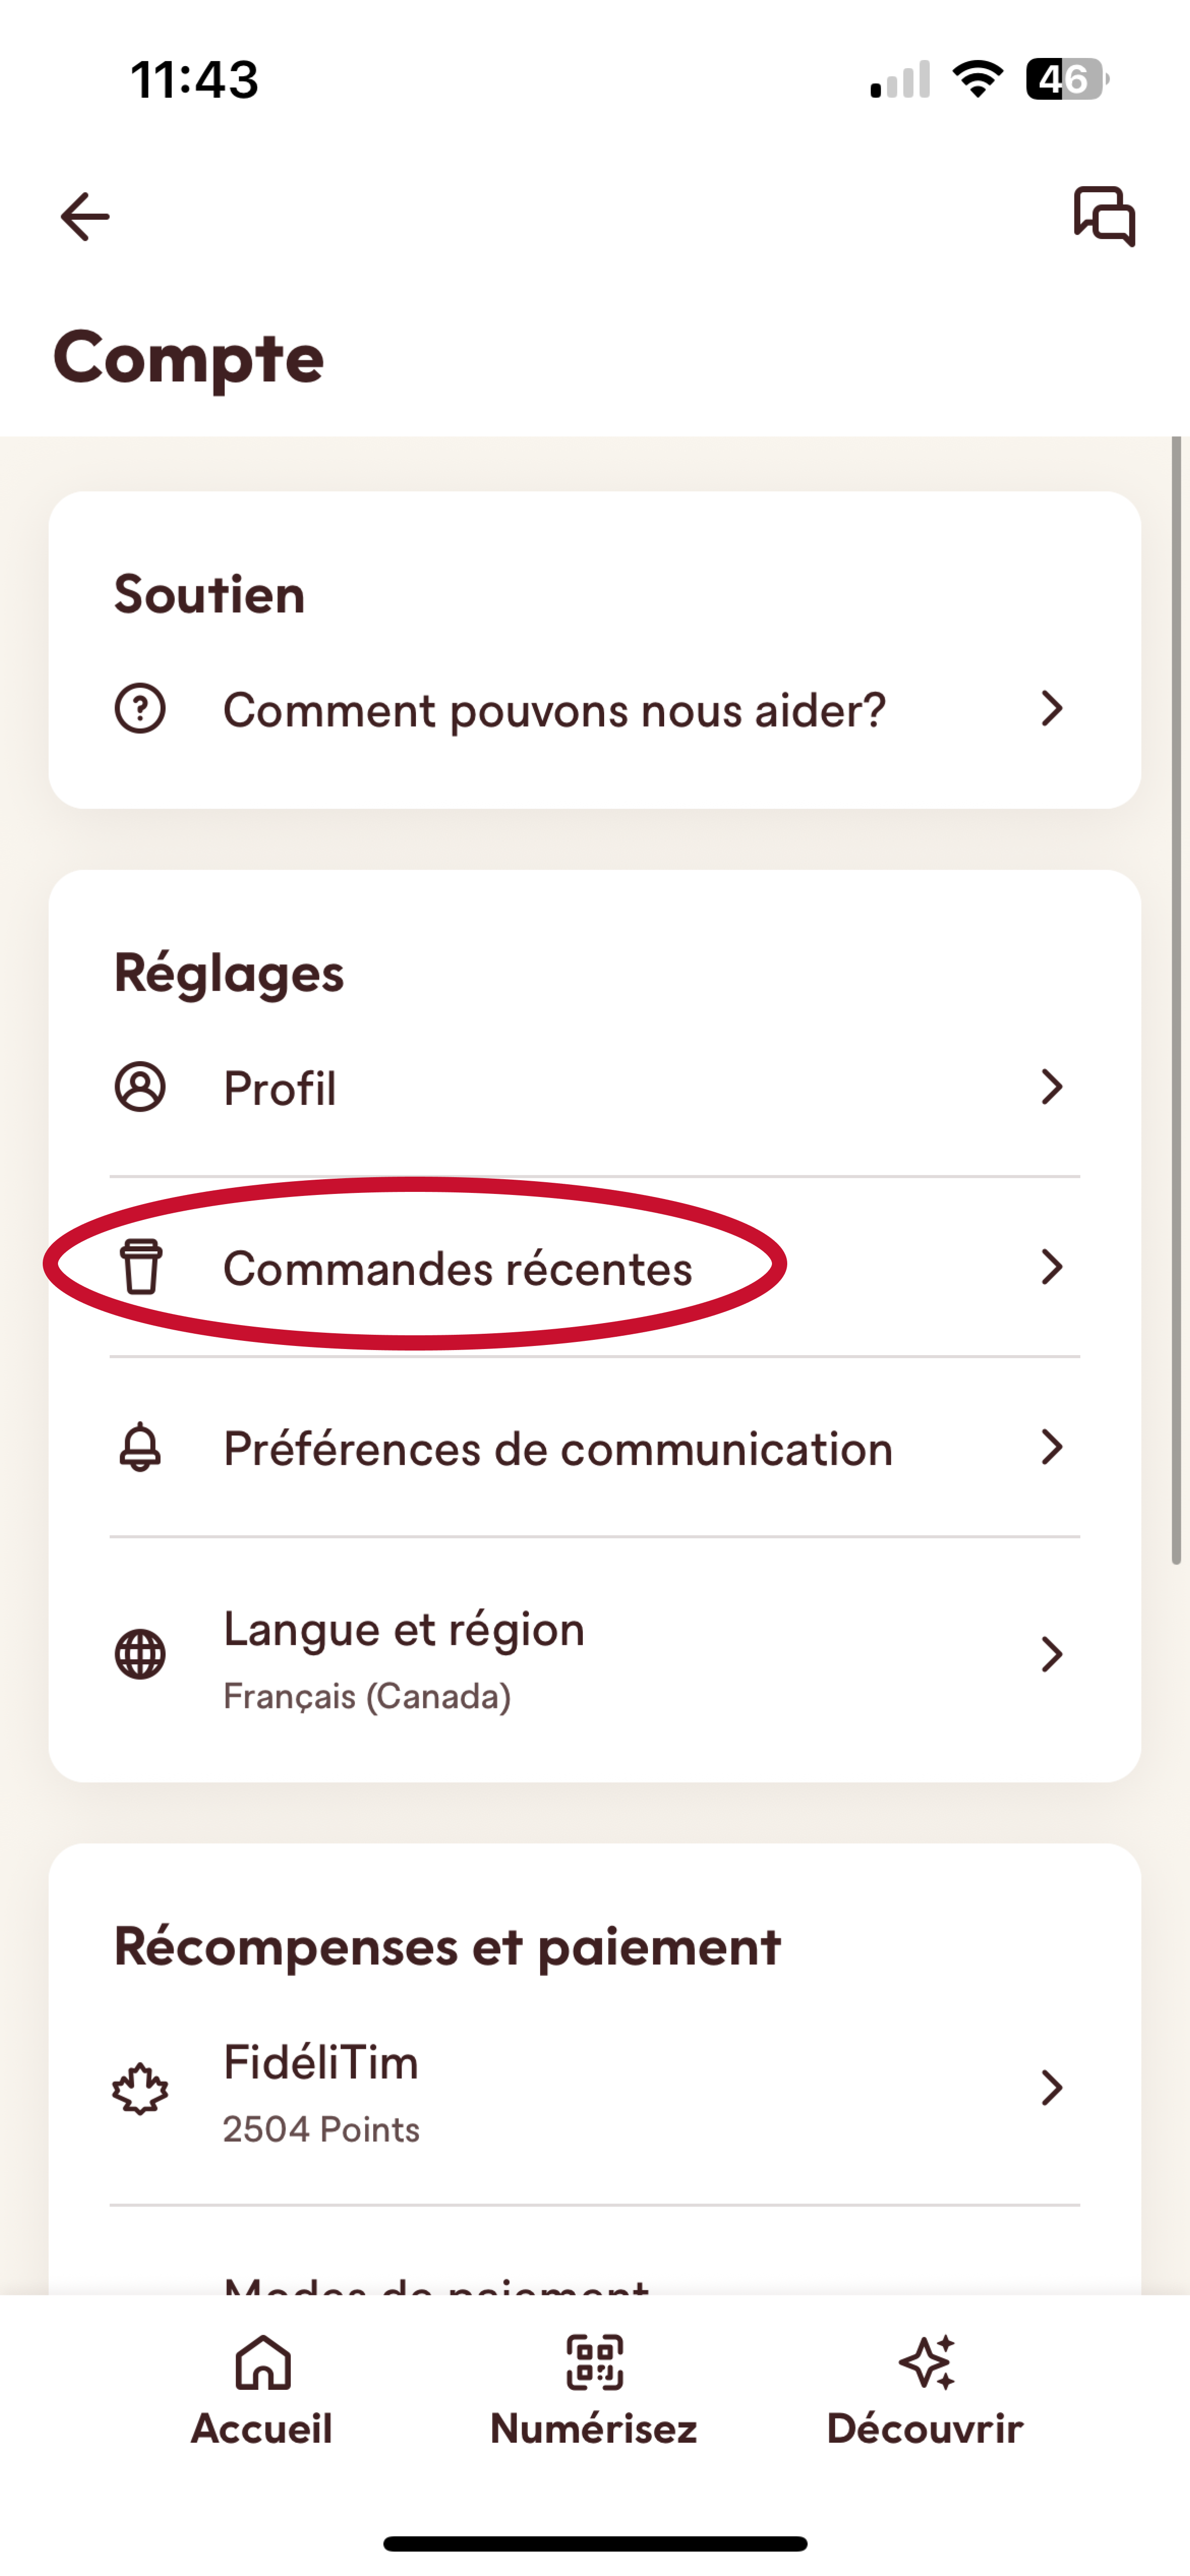The height and width of the screenshot is (2576, 1190).
Task: Tap the coffee cup orders icon
Action: pos(141,1267)
